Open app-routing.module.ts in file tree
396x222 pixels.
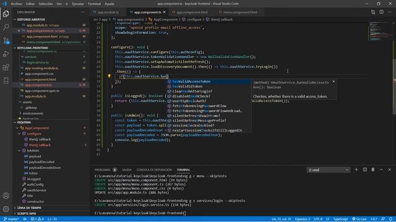click(x=41, y=68)
